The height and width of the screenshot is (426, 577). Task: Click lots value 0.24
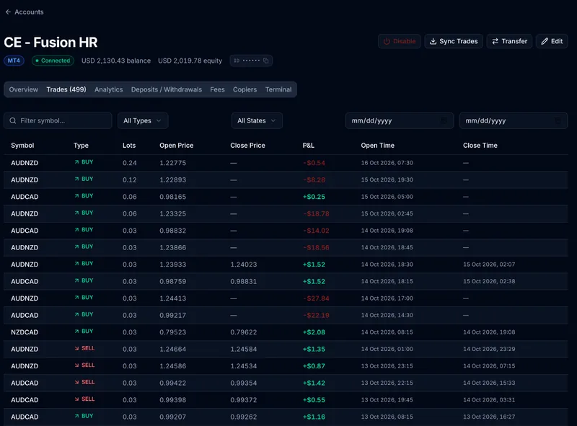(130, 163)
